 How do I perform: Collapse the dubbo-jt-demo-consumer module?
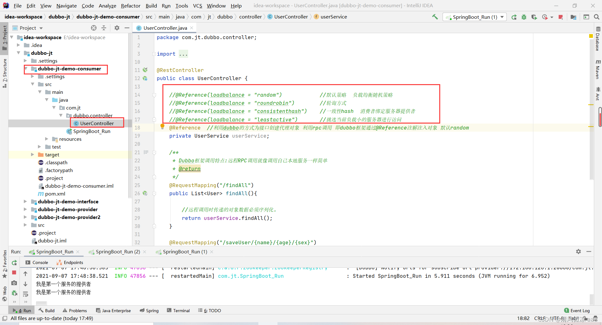(26, 69)
